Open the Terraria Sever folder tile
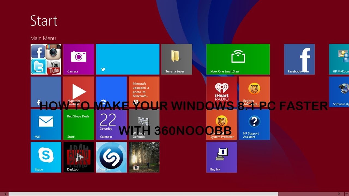The height and width of the screenshot is (196, 349). click(177, 59)
